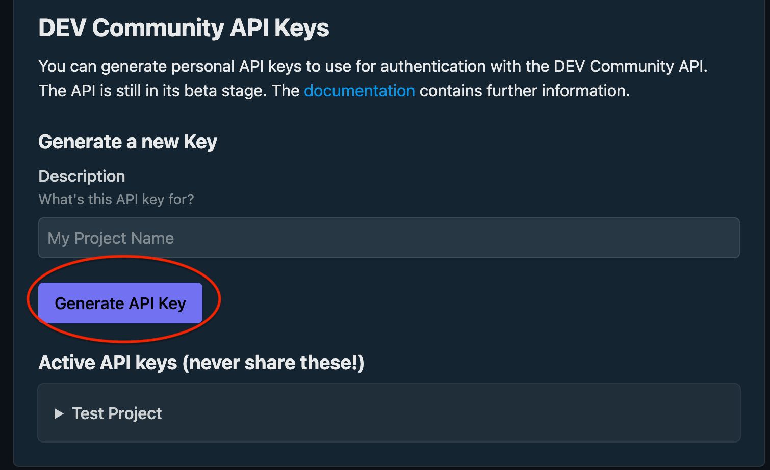The width and height of the screenshot is (770, 470).
Task: Click the Description label
Action: pos(82,176)
